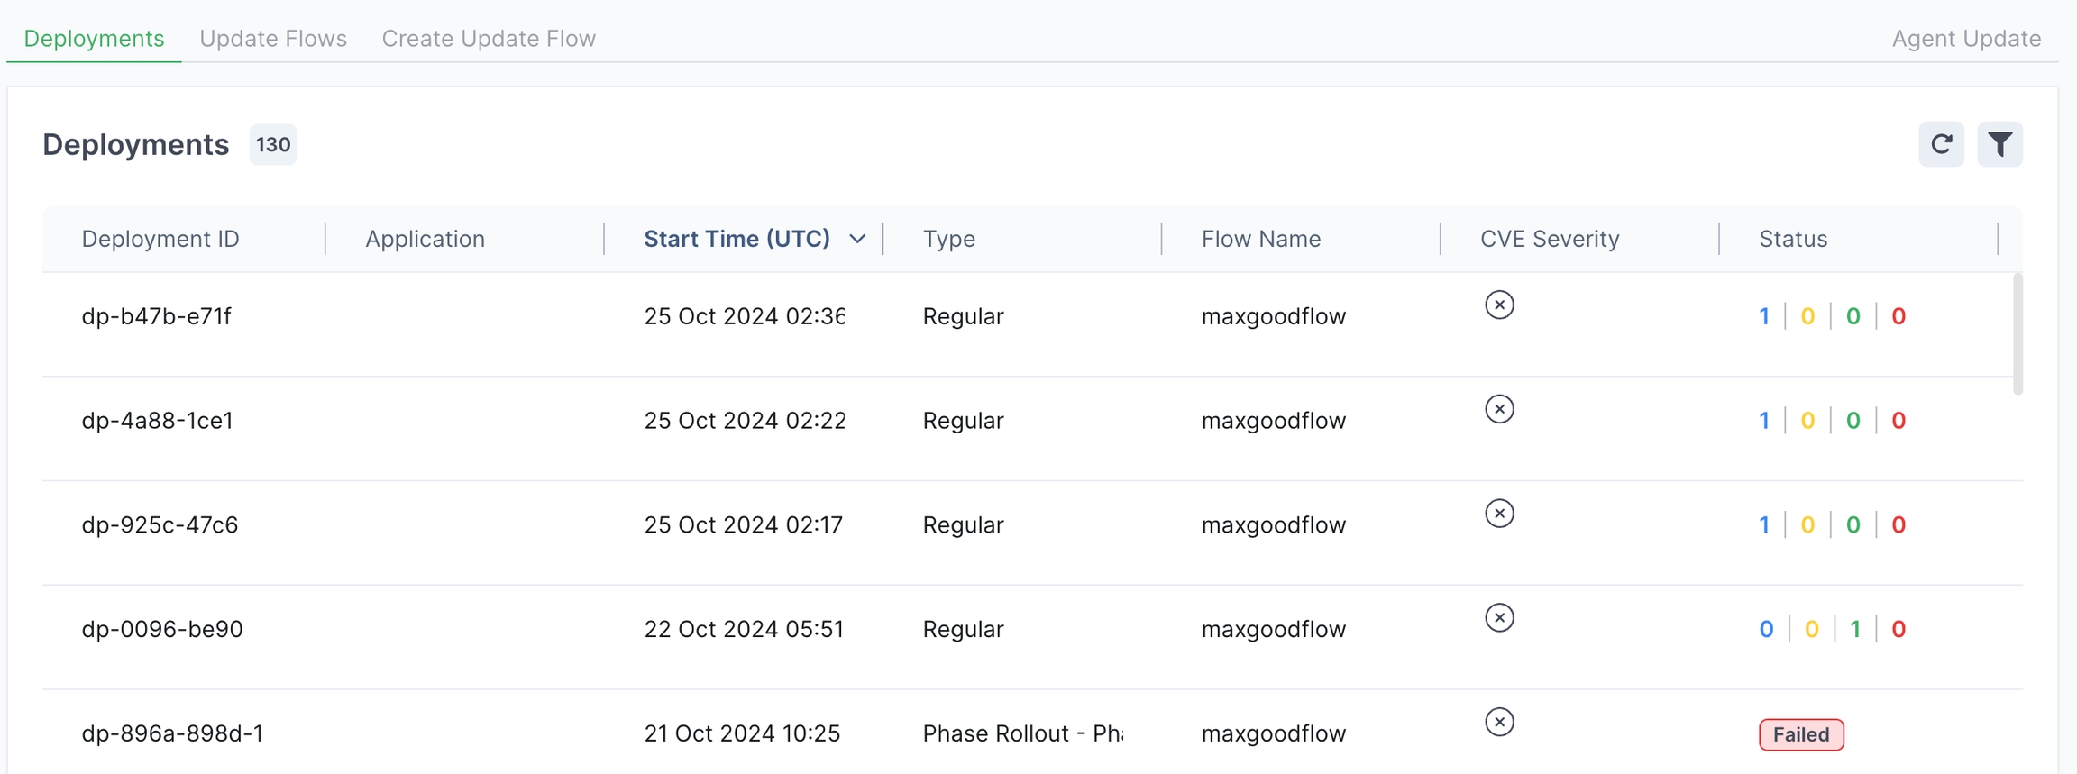2077x774 pixels.
Task: Click blue status count for dp-4a88-1ce1
Action: (1764, 421)
